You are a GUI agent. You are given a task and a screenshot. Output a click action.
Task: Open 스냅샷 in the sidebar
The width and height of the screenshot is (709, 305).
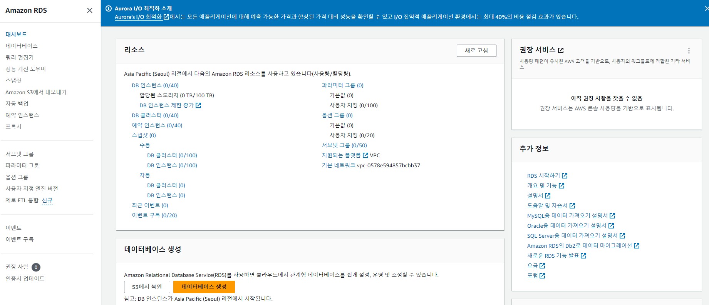click(13, 80)
